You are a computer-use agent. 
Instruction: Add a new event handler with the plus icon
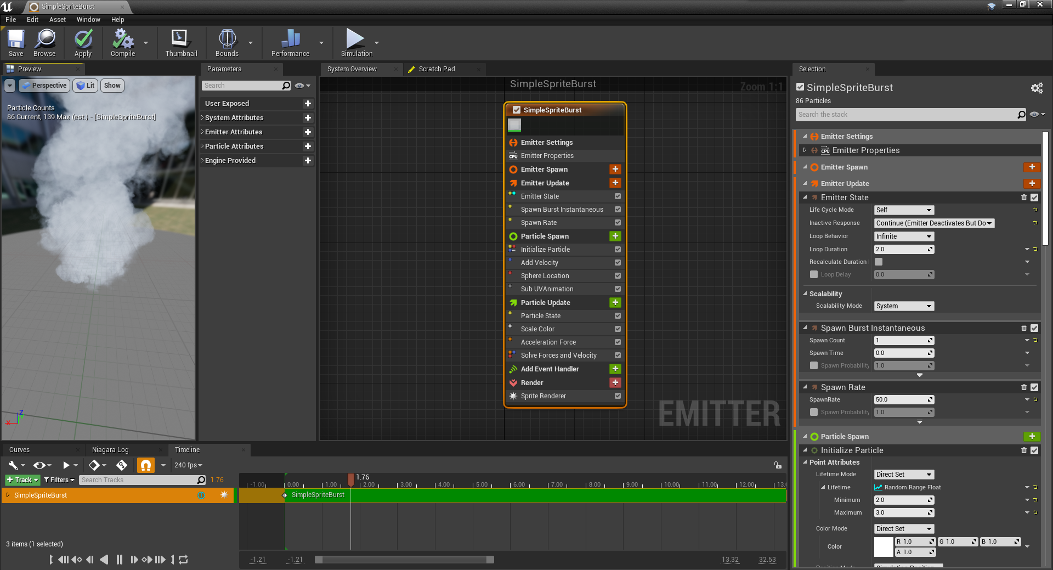tap(615, 369)
